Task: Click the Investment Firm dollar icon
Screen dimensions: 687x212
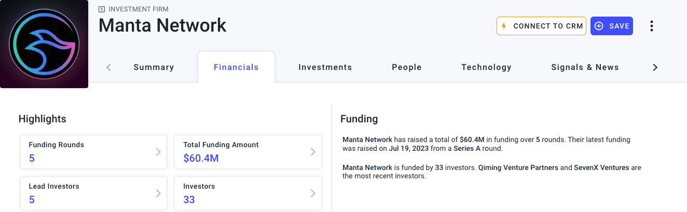Action: [x=102, y=9]
